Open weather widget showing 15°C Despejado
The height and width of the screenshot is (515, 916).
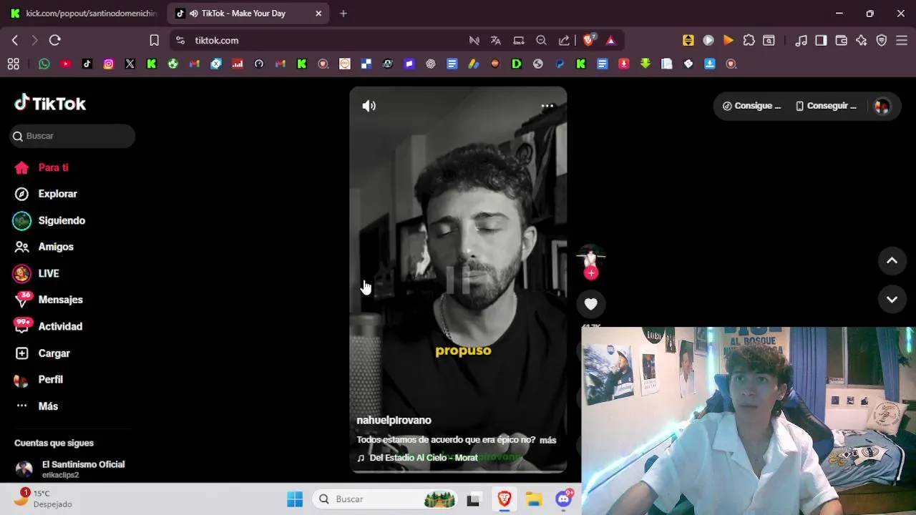coord(44,499)
